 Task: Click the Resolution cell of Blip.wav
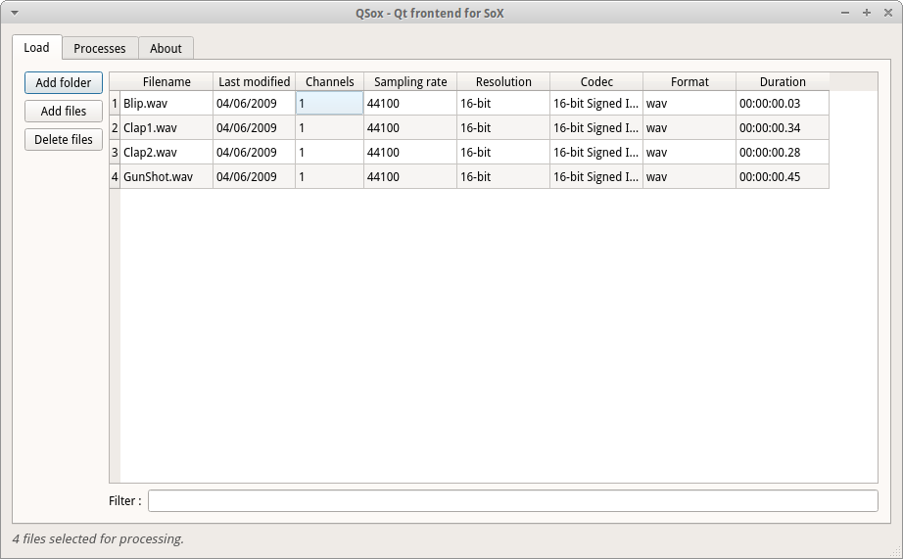pos(503,104)
